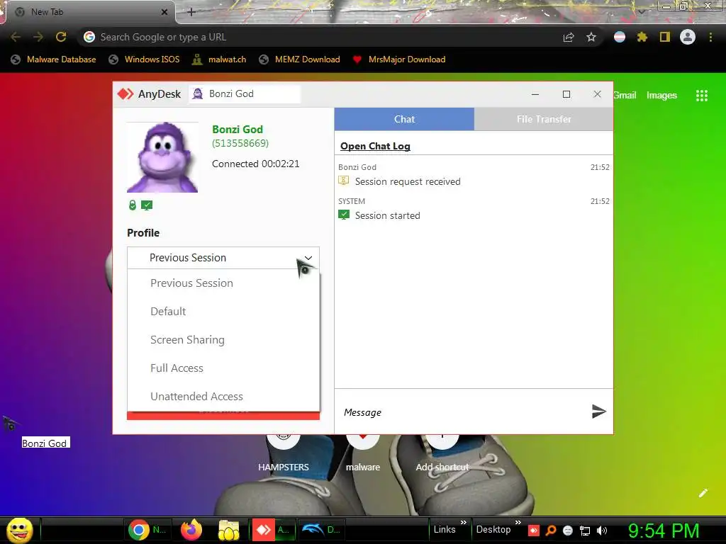Open the eggs folder icon on taskbar
This screenshot has width=726, height=544.
[229, 531]
